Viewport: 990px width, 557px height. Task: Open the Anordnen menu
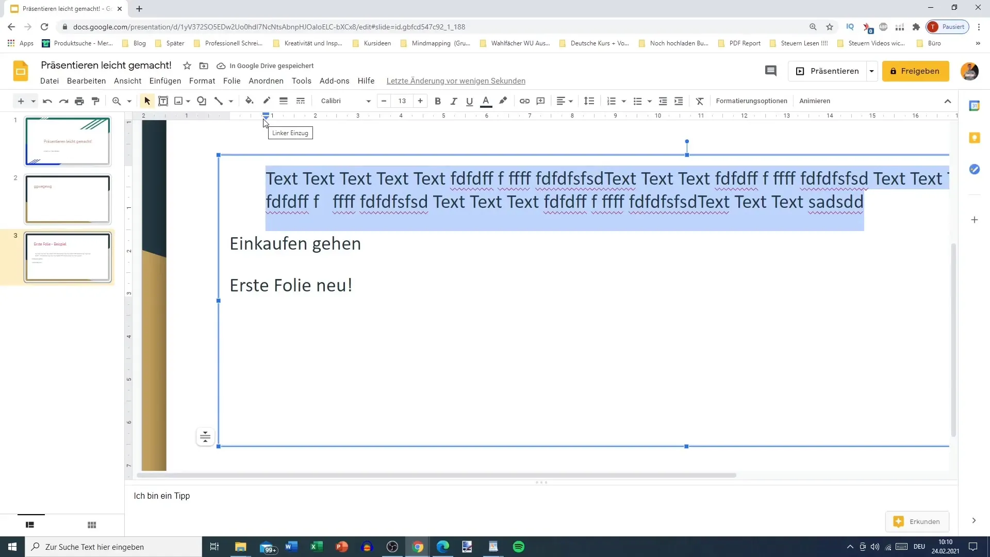266,81
